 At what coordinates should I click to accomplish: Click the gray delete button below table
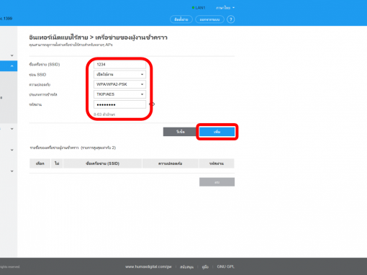coord(217,182)
